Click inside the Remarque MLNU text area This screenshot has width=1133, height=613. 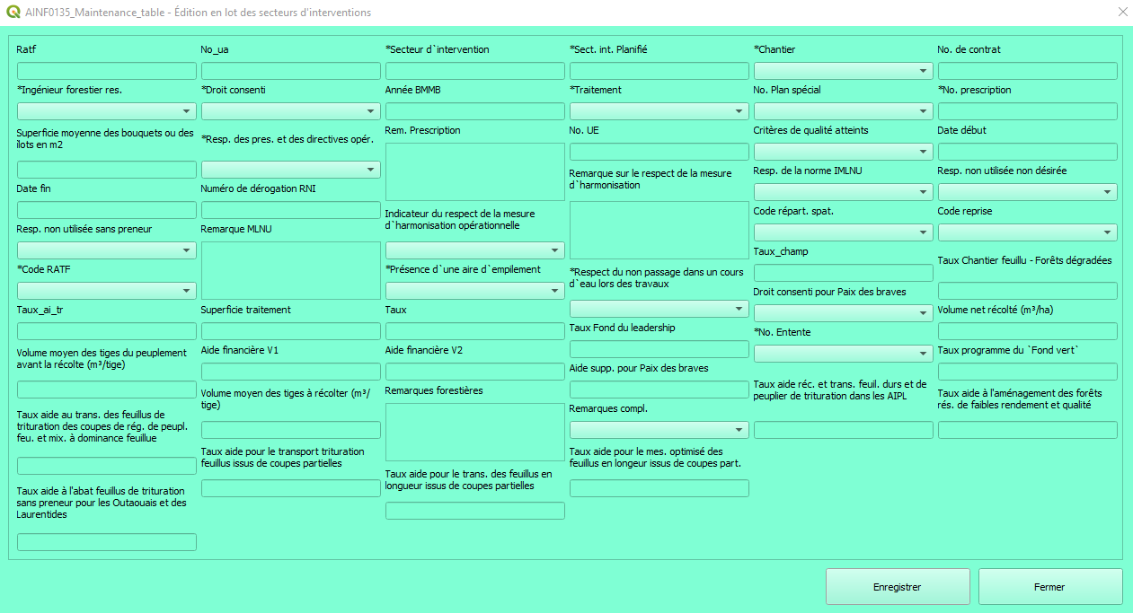pyautogui.click(x=291, y=270)
